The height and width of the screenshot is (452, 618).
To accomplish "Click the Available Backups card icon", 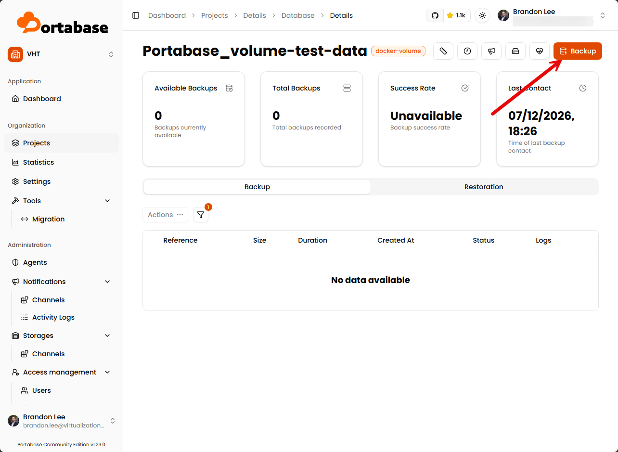I will click(x=229, y=88).
